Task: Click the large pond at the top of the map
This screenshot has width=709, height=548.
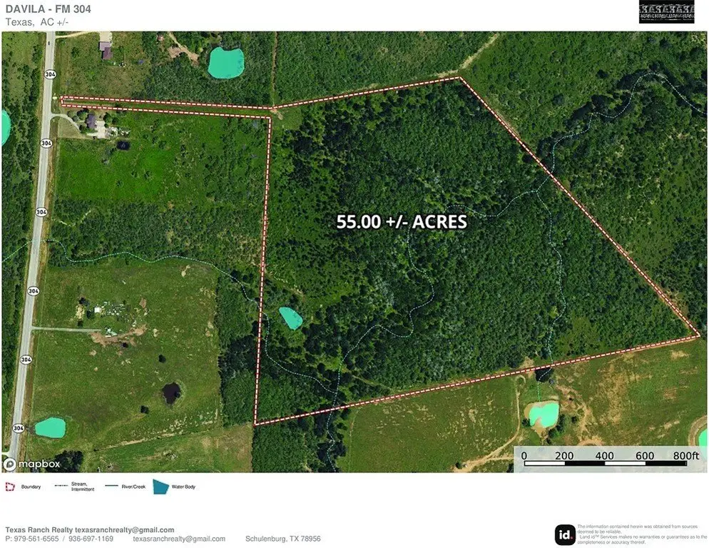Action: pos(225,63)
